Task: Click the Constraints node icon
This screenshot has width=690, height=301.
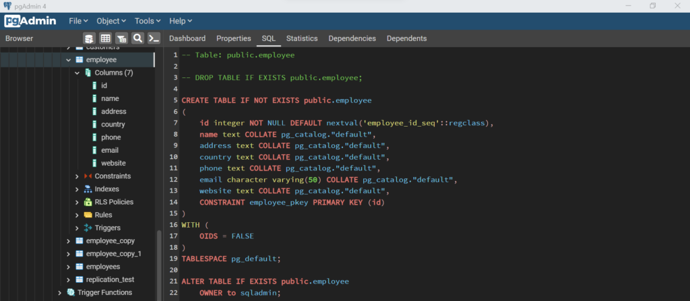Action: (x=88, y=176)
